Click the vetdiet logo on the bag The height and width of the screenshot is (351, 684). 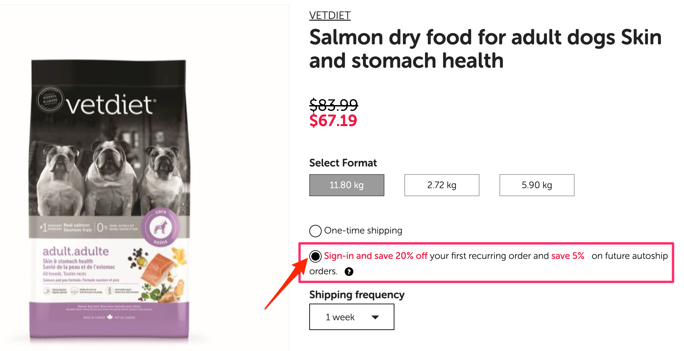(x=110, y=104)
